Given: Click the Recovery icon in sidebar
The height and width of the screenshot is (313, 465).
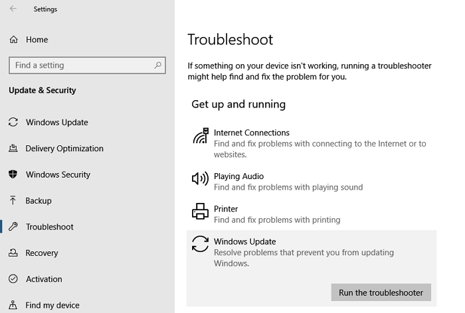Looking at the screenshot, I should tap(13, 253).
